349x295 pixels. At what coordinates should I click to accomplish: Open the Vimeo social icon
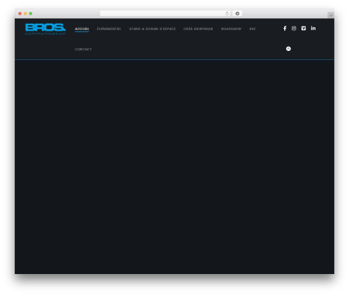[304, 29]
